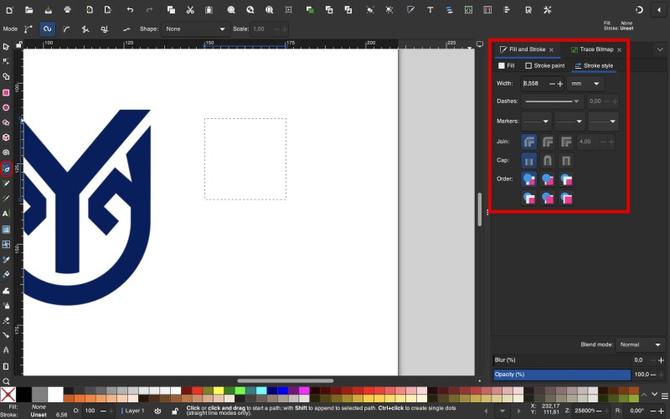Click the Undo arrow icon
670x419 pixels.
click(130, 10)
